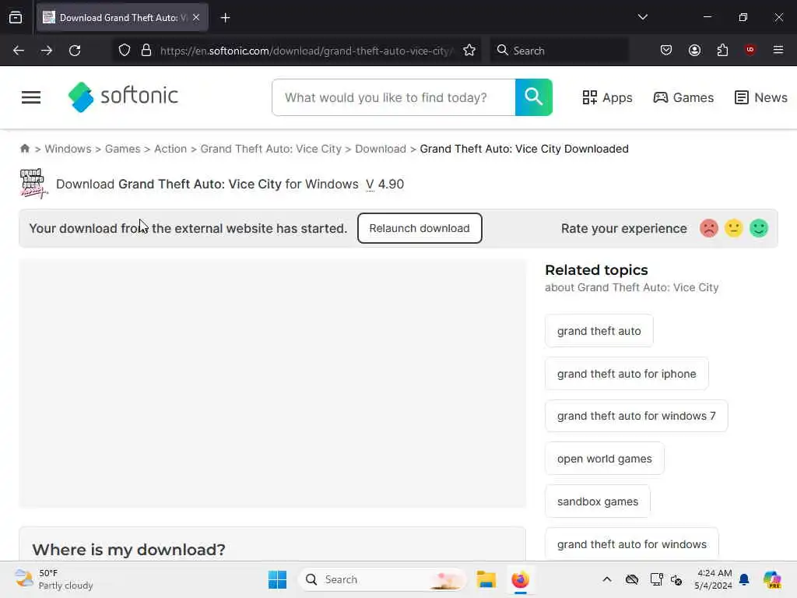The image size is (797, 598).
Task: Open the uBlock Origin extension icon
Action: (x=750, y=50)
